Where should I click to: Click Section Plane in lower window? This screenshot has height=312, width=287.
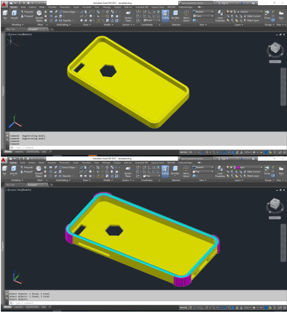pyautogui.click(x=128, y=172)
